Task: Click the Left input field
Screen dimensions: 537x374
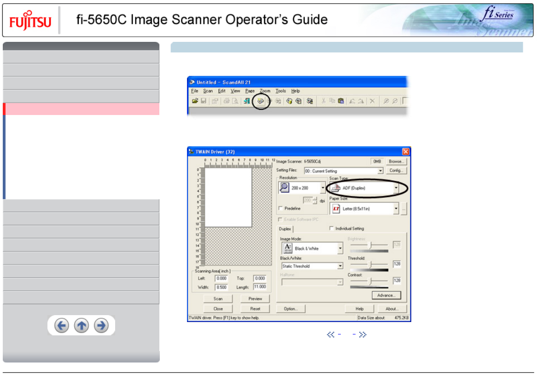Action: pos(221,278)
